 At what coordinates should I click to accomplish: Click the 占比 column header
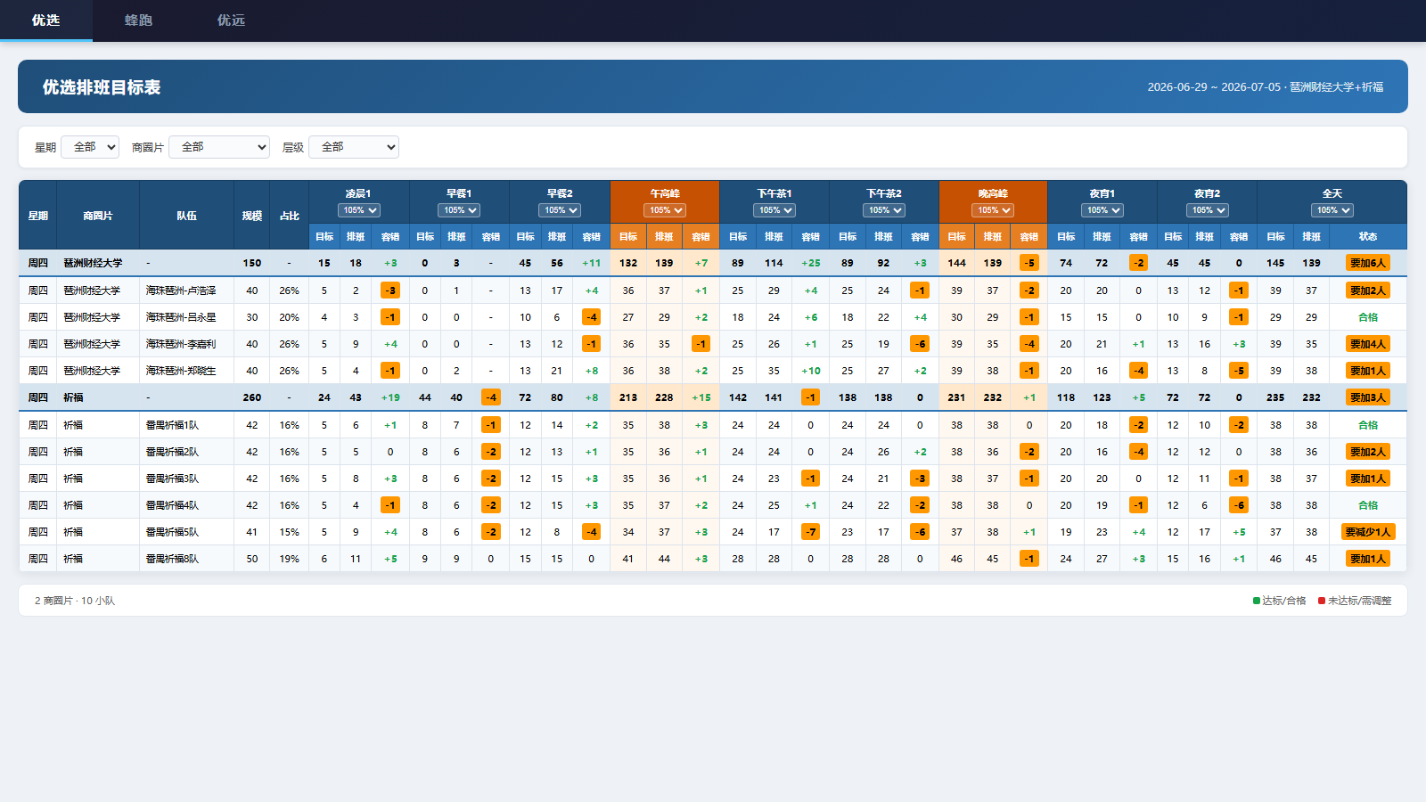[x=290, y=216]
